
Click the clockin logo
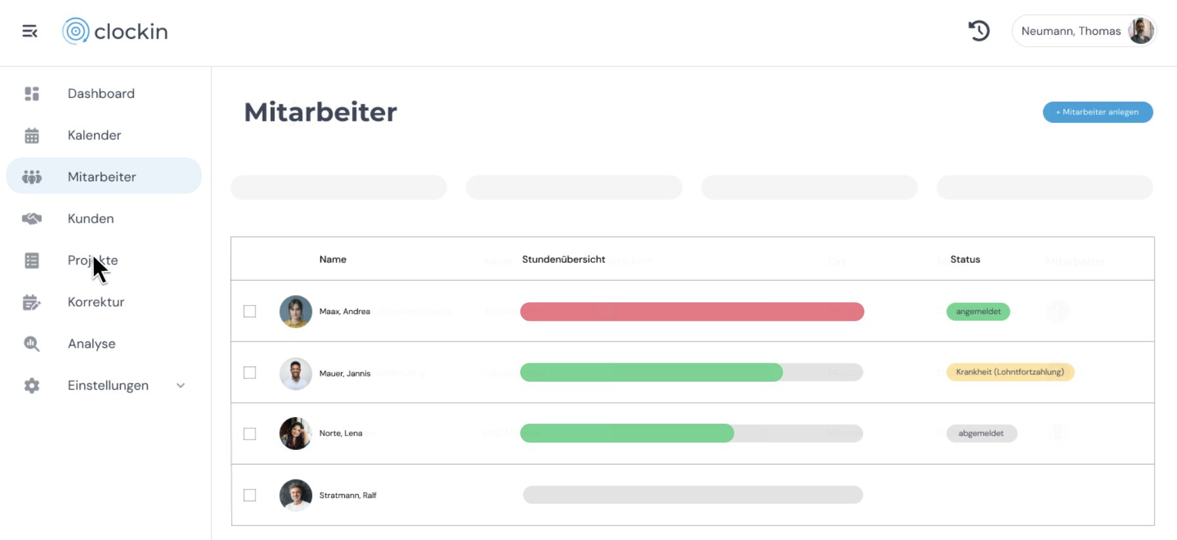tap(116, 32)
